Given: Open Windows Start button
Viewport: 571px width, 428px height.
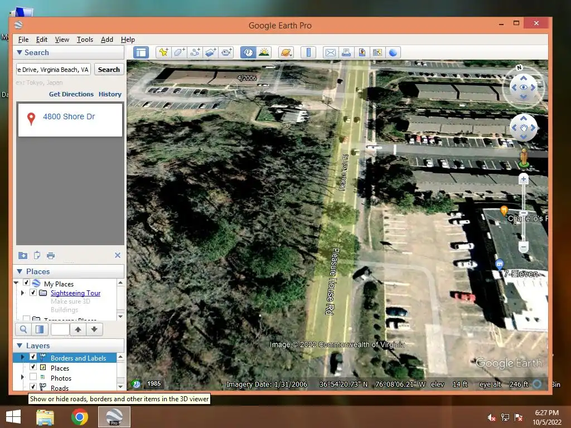Looking at the screenshot, I should [13, 416].
